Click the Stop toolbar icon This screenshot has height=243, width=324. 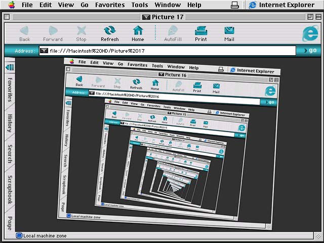tap(81, 31)
